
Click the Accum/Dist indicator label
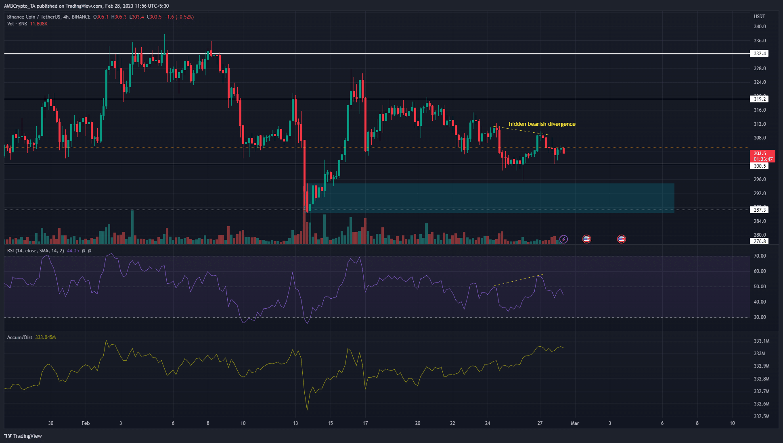tap(19, 337)
